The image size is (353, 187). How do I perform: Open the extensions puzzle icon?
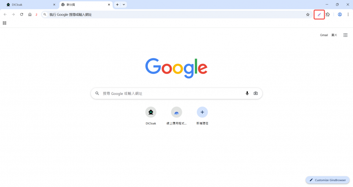(x=327, y=14)
